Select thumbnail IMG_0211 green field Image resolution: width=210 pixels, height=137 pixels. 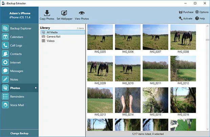[155, 68]
